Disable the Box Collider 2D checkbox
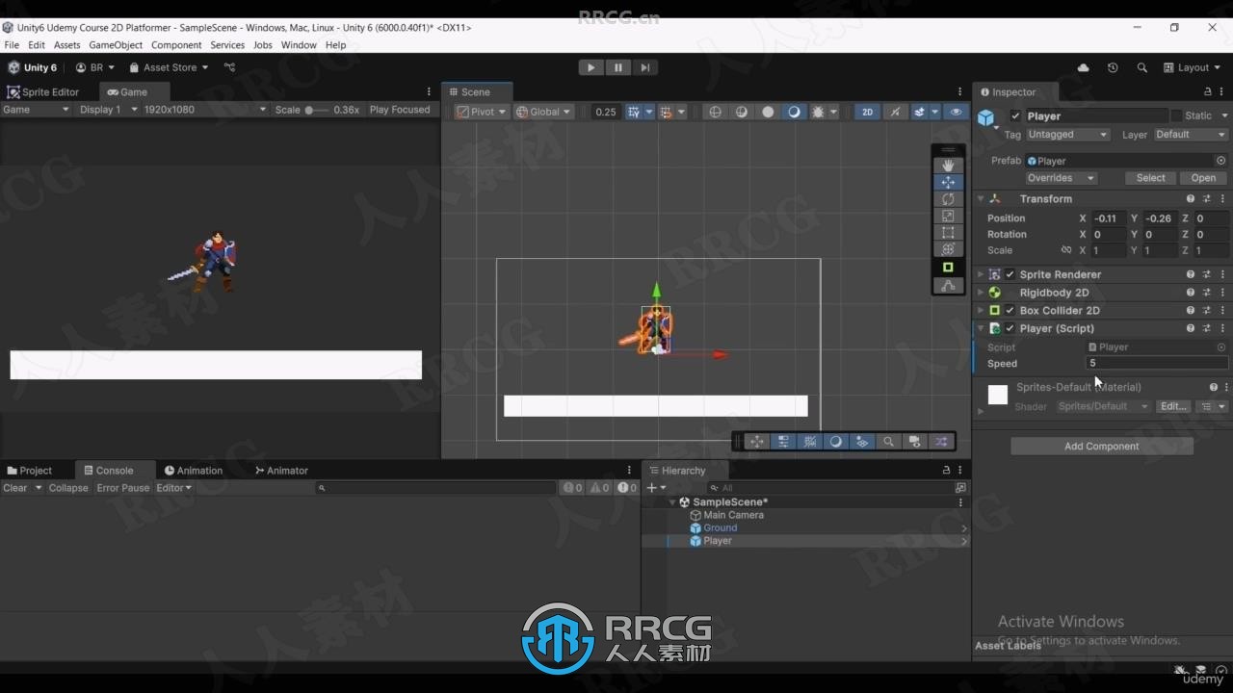The height and width of the screenshot is (693, 1233). coord(1010,311)
